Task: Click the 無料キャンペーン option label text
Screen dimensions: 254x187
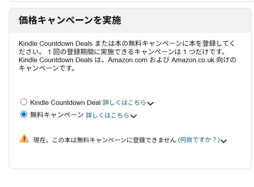Action: [x=57, y=115]
